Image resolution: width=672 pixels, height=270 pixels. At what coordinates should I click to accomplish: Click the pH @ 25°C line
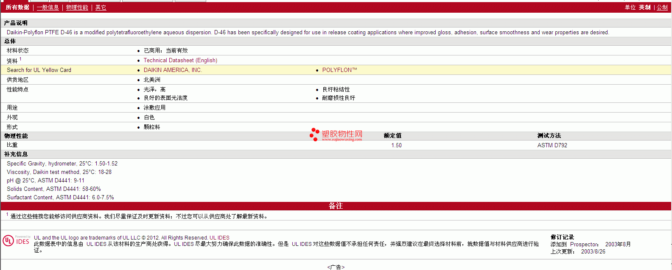pyautogui.click(x=45, y=181)
